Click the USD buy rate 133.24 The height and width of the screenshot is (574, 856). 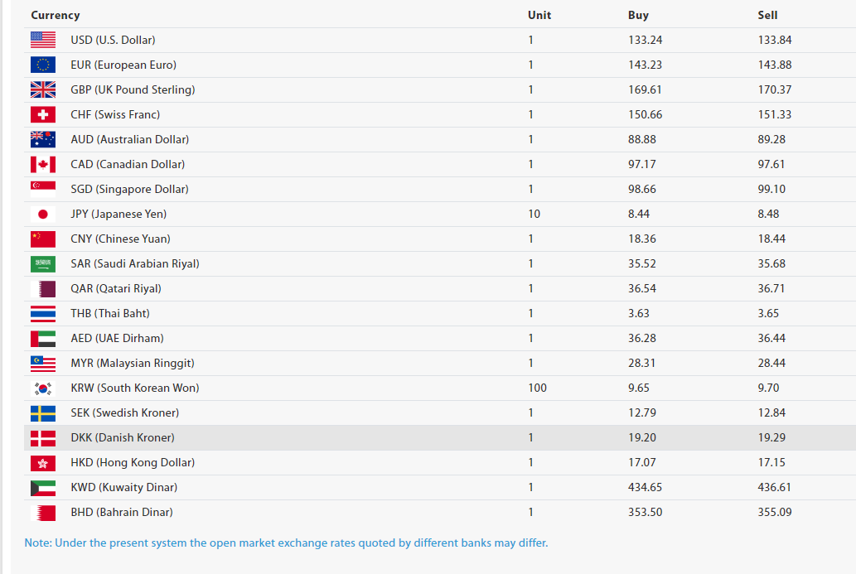[x=645, y=40]
